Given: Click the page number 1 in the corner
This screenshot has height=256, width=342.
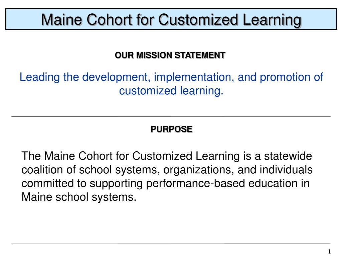Looking at the screenshot, I should click(329, 251).
